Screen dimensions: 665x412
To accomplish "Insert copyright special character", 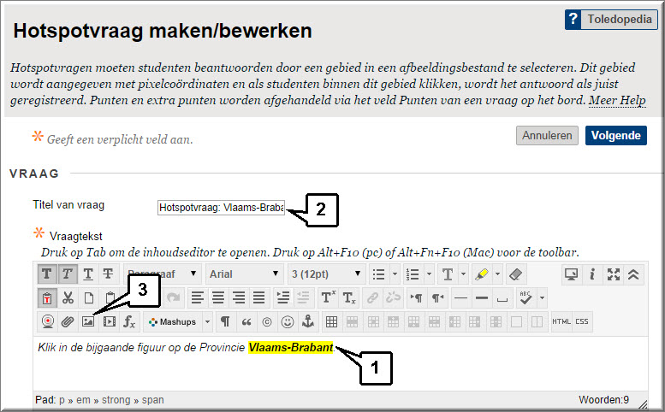I will 267,321.
